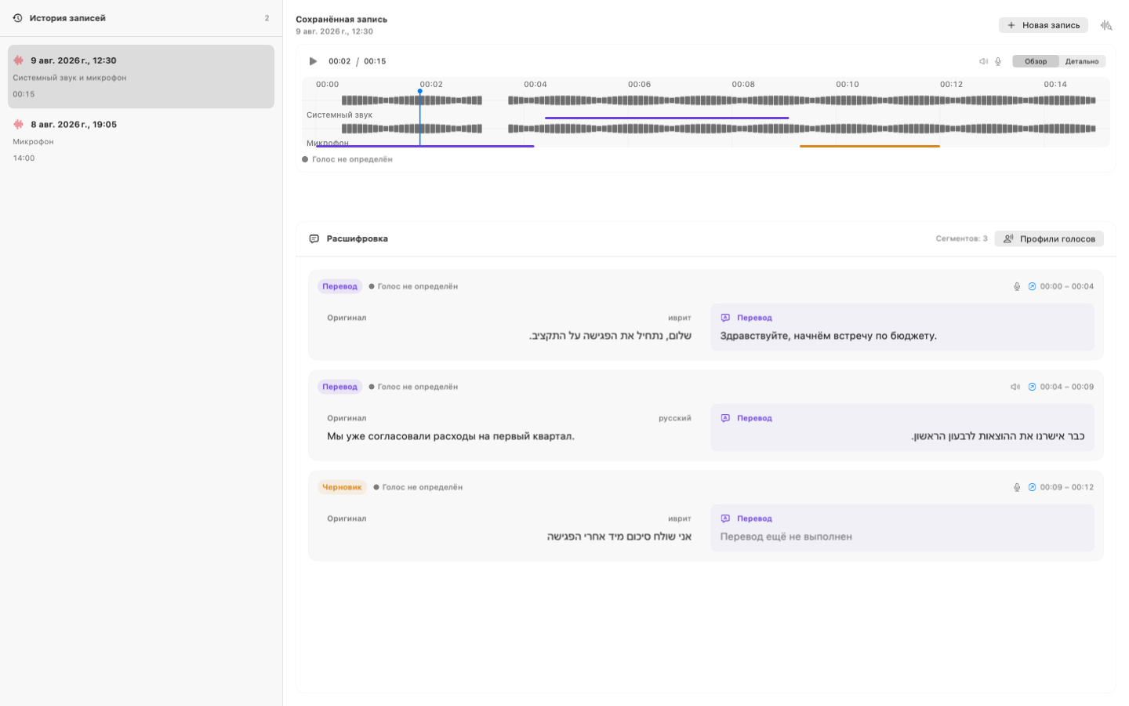Viewport: 1129px width, 706px height.
Task: Select the 9 авг. 2026 г., 12:30 recording
Action: coord(141,76)
